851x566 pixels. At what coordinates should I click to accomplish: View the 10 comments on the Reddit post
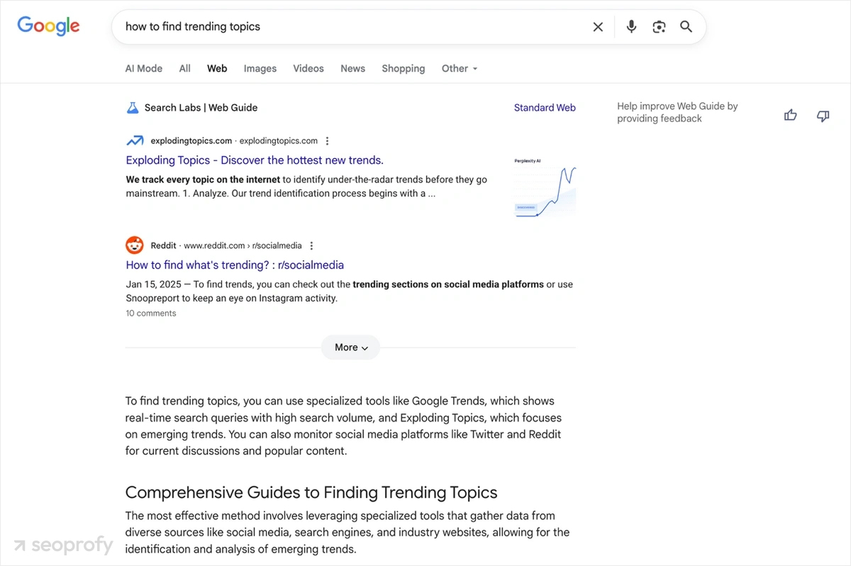click(150, 313)
